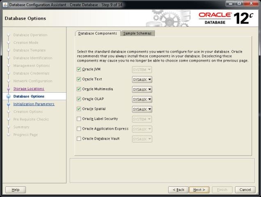The width and height of the screenshot is (261, 197).
Task: Toggle the Oracle JVM checkbox
Action: click(x=79, y=69)
